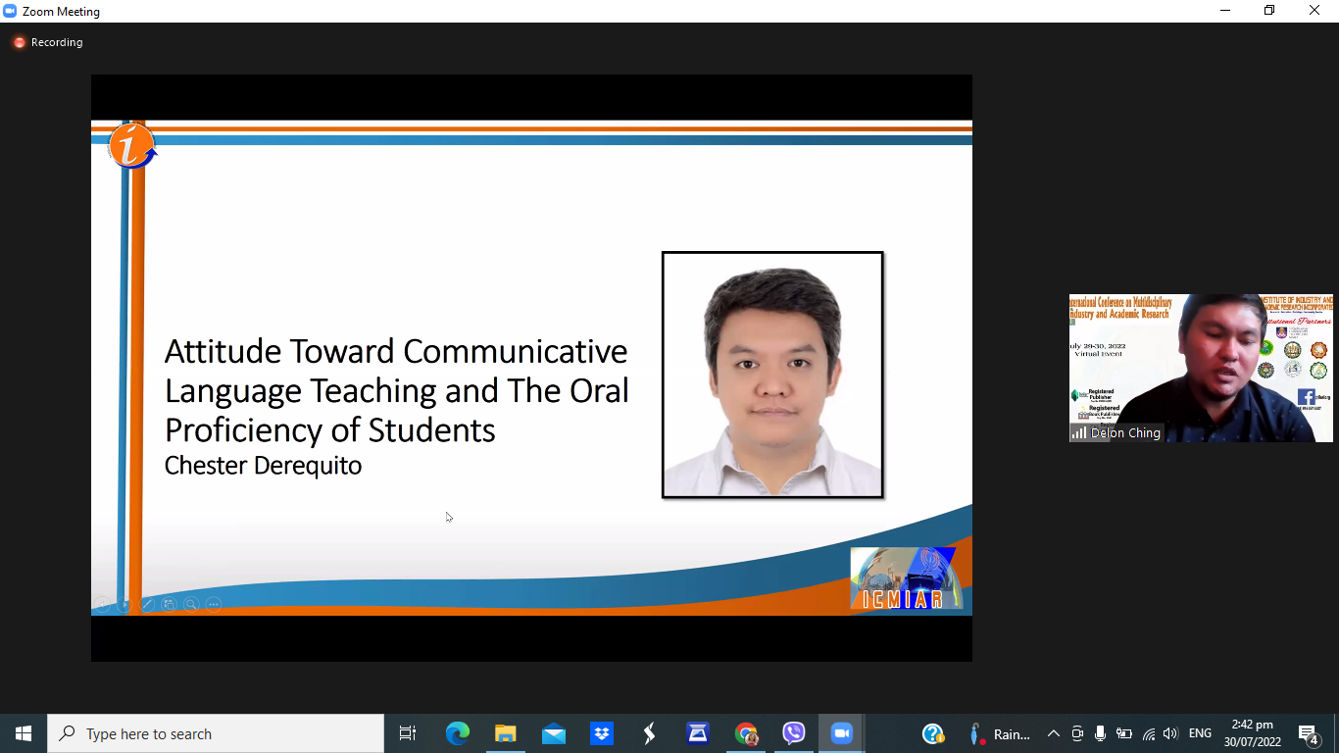Screen dimensions: 1339x753
Task: Open the slideshow pen tool
Action: click(x=147, y=604)
